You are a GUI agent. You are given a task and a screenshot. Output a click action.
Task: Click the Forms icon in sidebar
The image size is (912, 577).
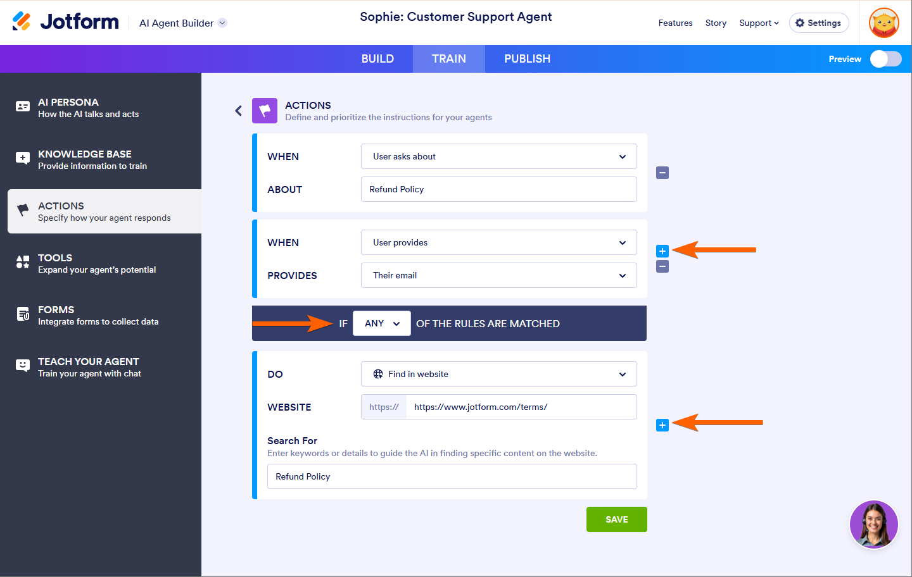coord(23,314)
